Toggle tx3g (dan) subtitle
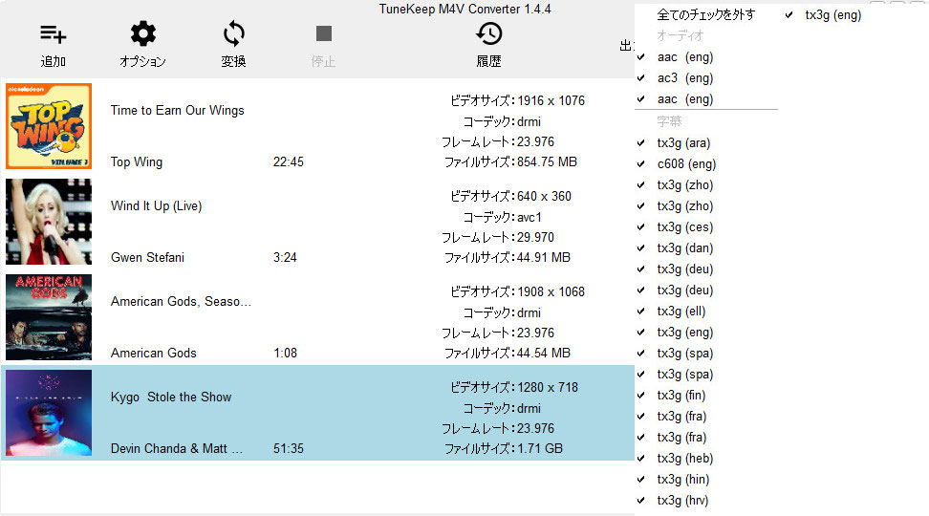929x516 pixels. tap(684, 248)
